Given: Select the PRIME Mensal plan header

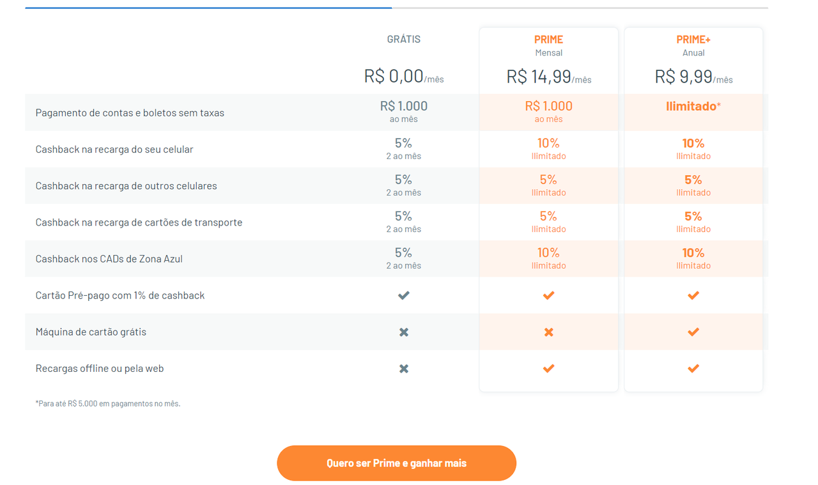Looking at the screenshot, I should 548,45.
